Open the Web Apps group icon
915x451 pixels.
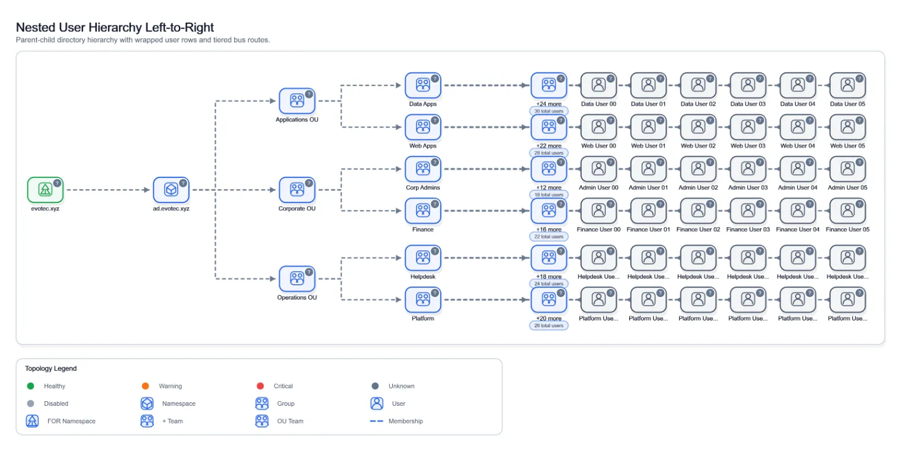[423, 127]
